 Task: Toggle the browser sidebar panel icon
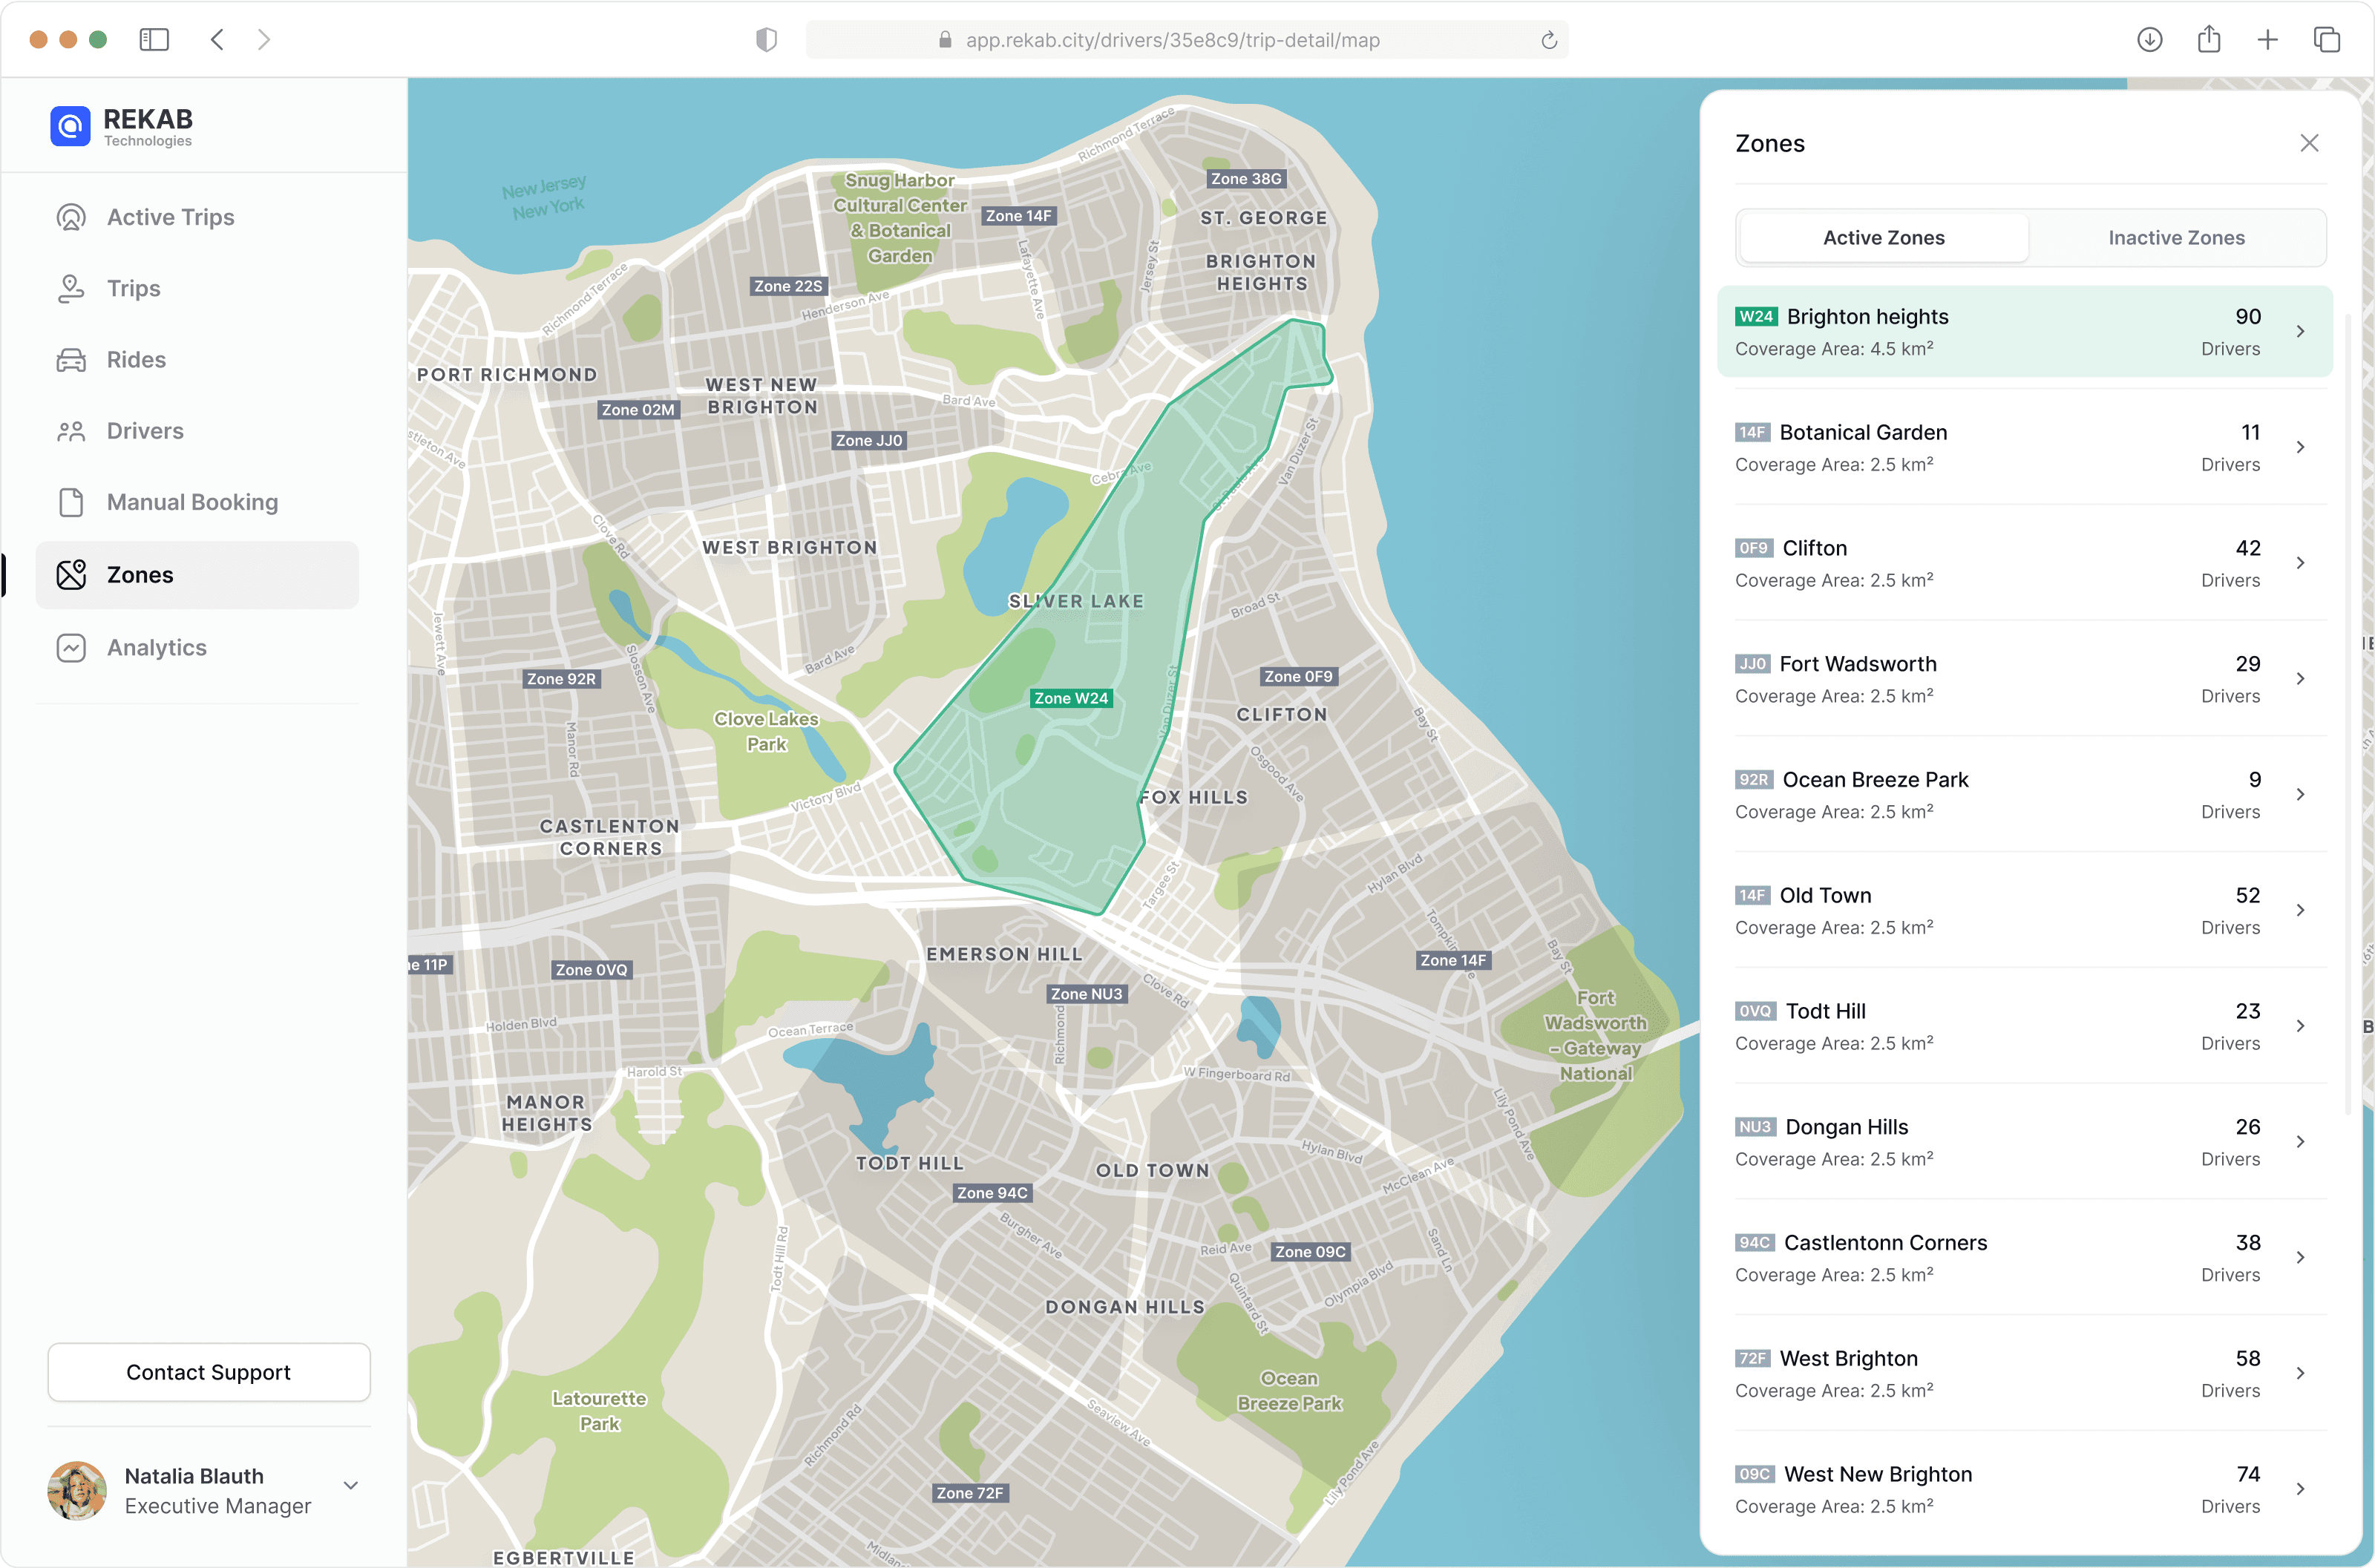click(x=154, y=40)
